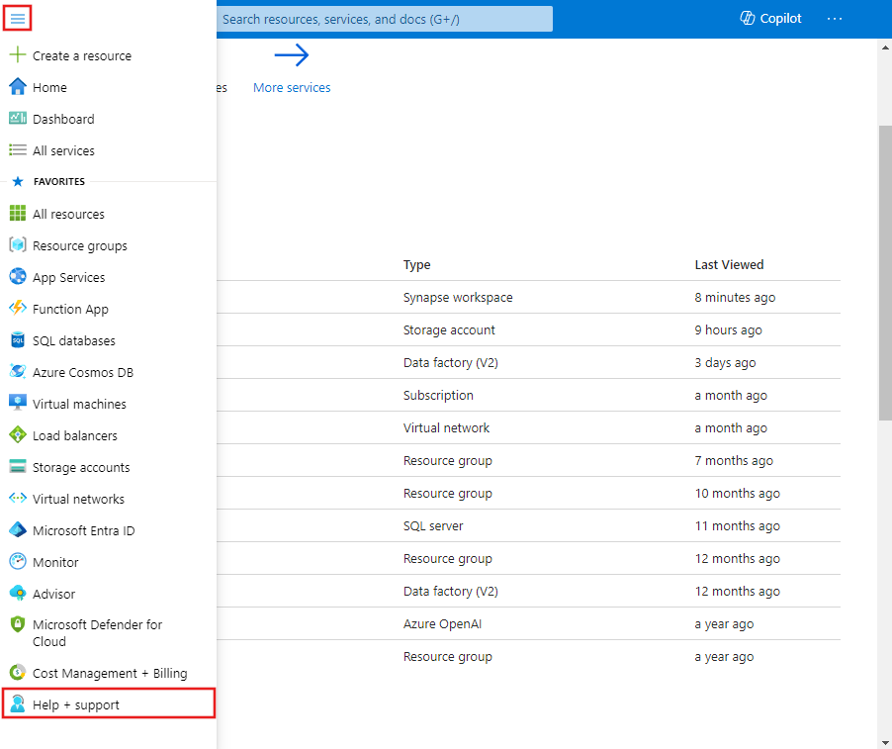Click the Storage accounts icon
This screenshot has height=749, width=892.
[x=18, y=466]
